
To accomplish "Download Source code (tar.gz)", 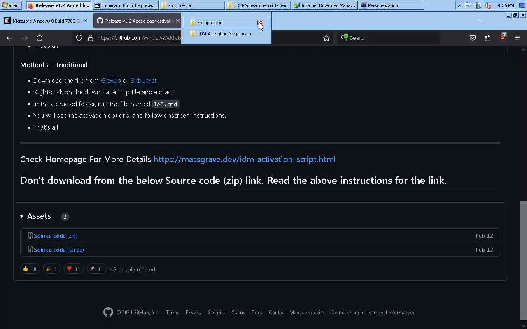I will (x=59, y=250).
